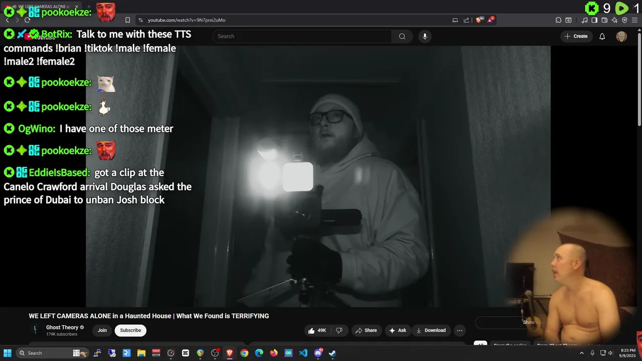Open Voicemeeter from the taskbar
Viewport: 642px width, 361px height.
point(156,353)
